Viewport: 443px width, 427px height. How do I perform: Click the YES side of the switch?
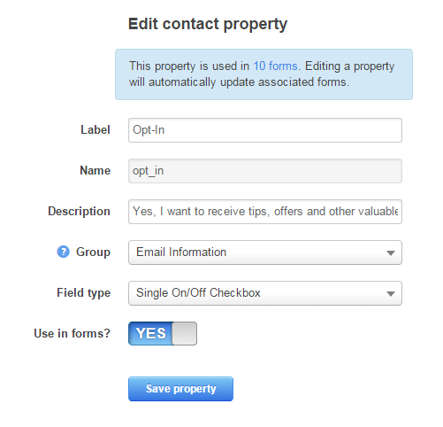coord(150,333)
